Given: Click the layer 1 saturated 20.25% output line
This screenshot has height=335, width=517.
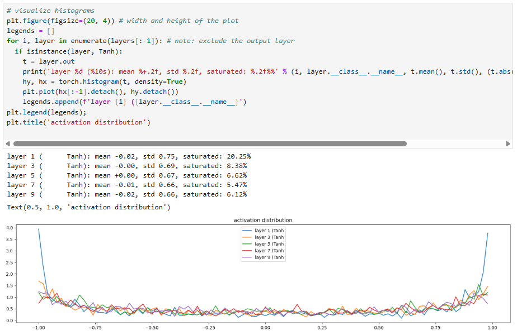Looking at the screenshot, I should click(x=129, y=156).
